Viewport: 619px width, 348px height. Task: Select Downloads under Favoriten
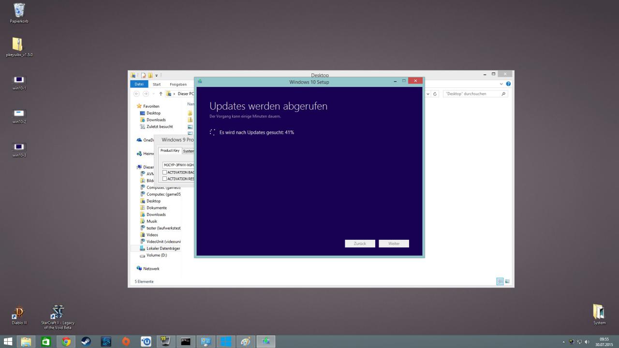[152, 120]
